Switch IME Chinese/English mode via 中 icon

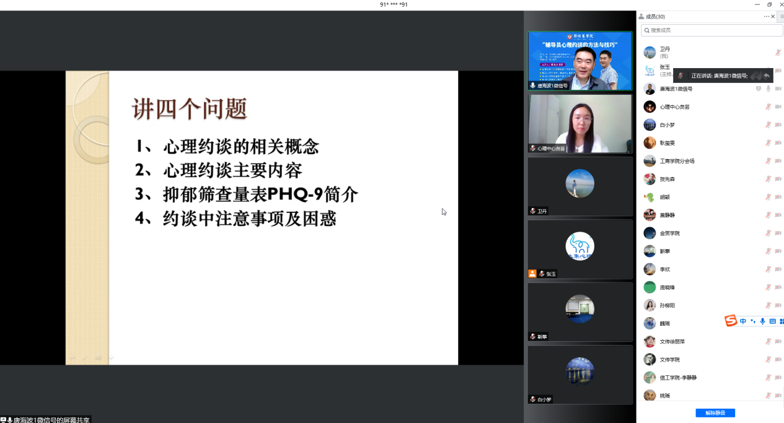pos(743,321)
